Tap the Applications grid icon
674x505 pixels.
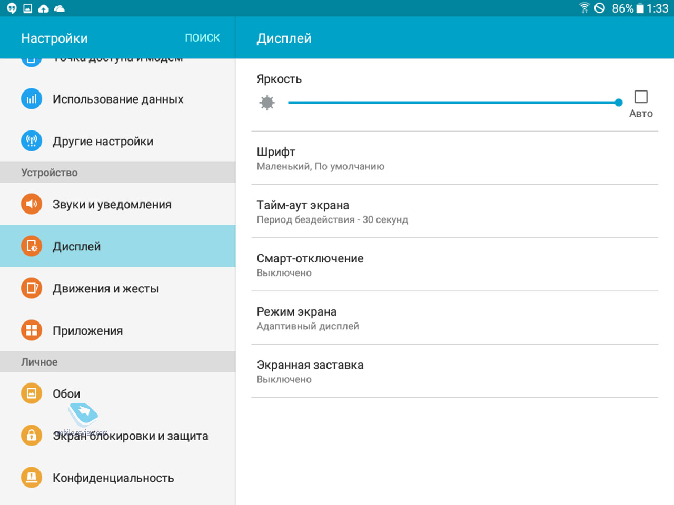click(x=32, y=330)
